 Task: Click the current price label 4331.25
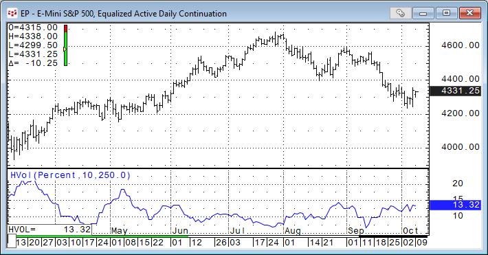[456, 91]
